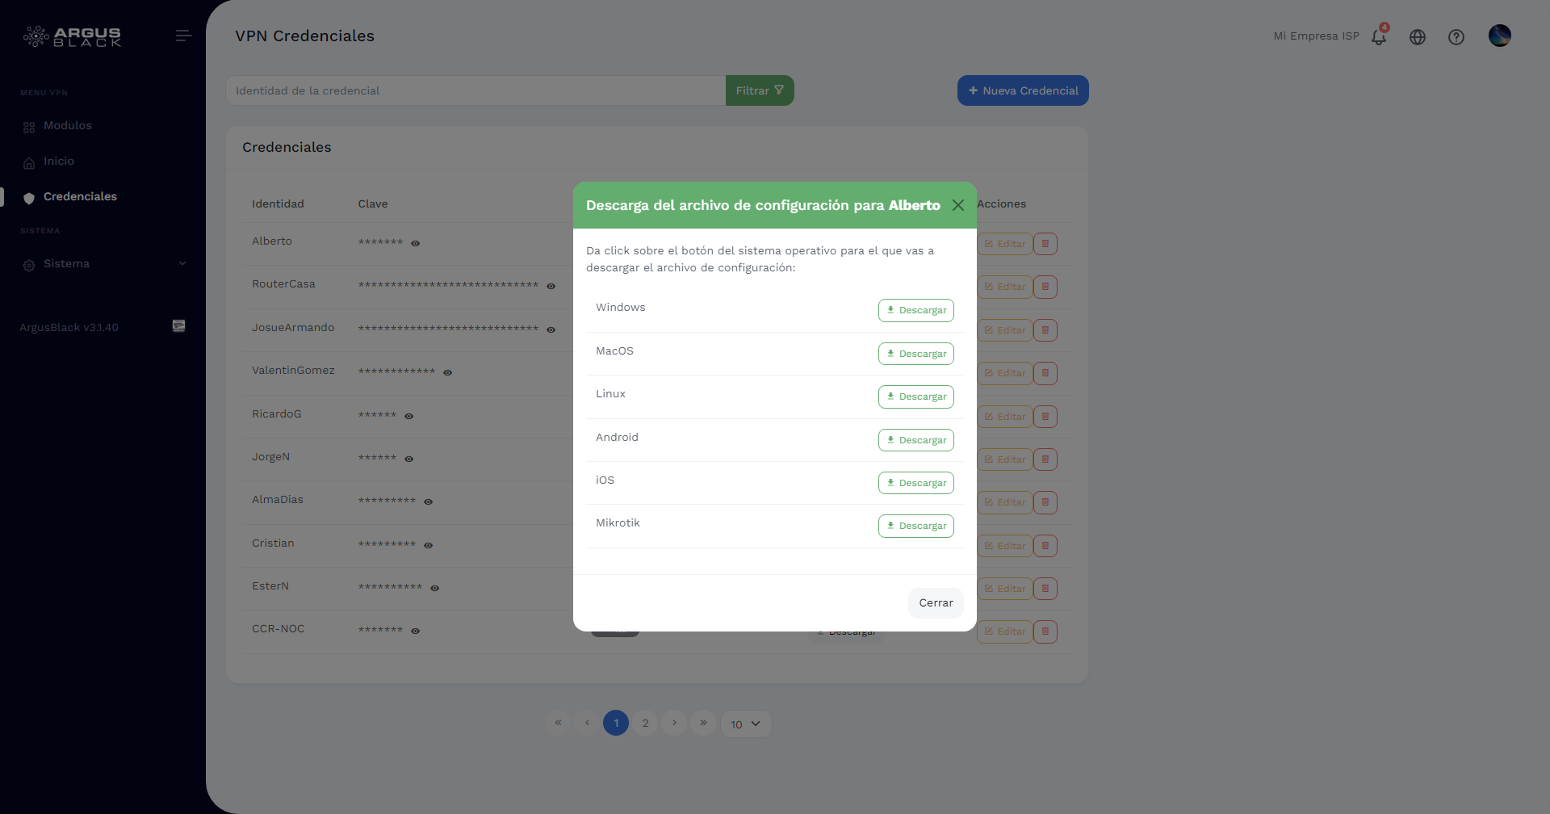
Task: Expand the Sistema menu
Action: (103, 264)
